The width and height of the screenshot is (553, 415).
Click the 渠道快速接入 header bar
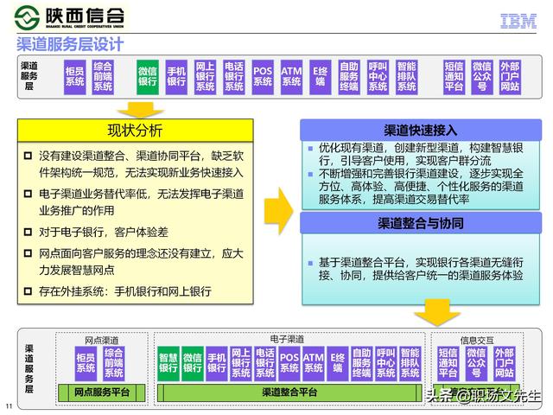coord(421,131)
